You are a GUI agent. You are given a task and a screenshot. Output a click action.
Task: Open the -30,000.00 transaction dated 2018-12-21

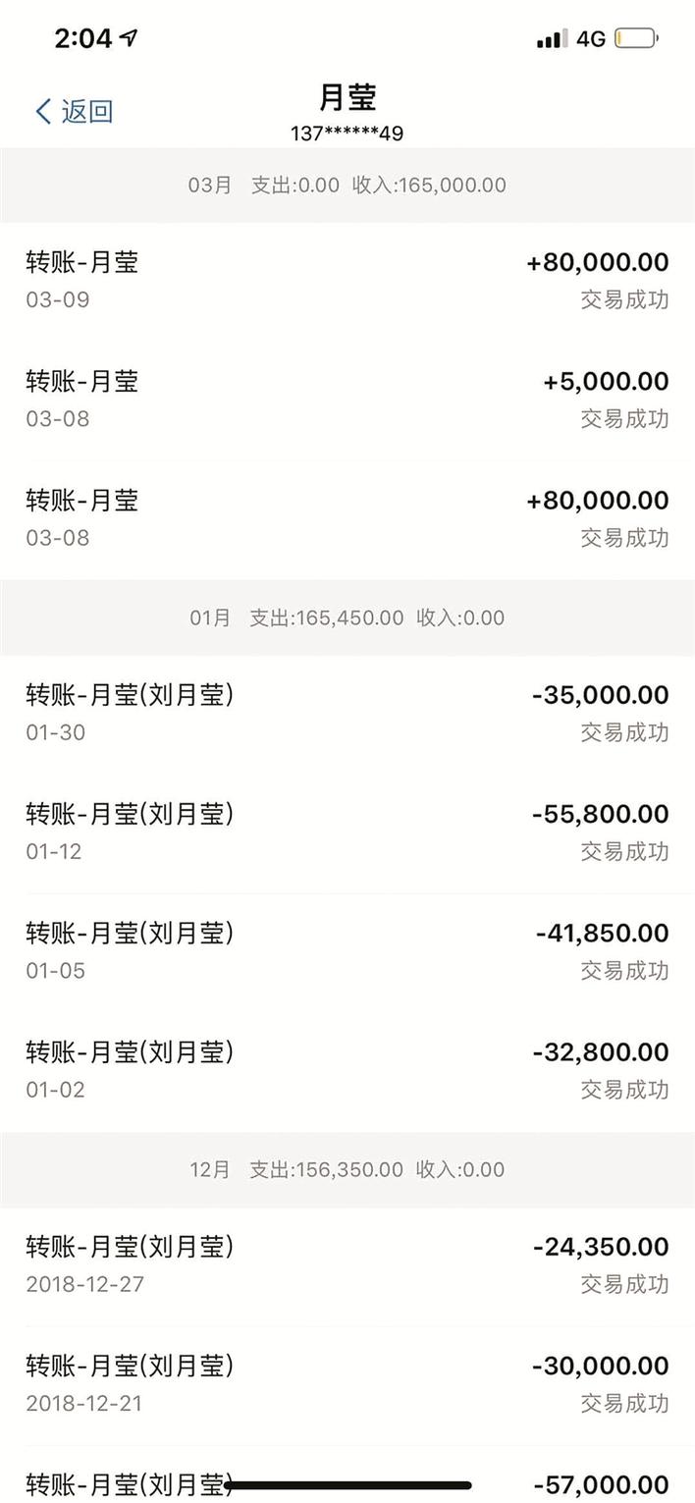(x=347, y=1382)
